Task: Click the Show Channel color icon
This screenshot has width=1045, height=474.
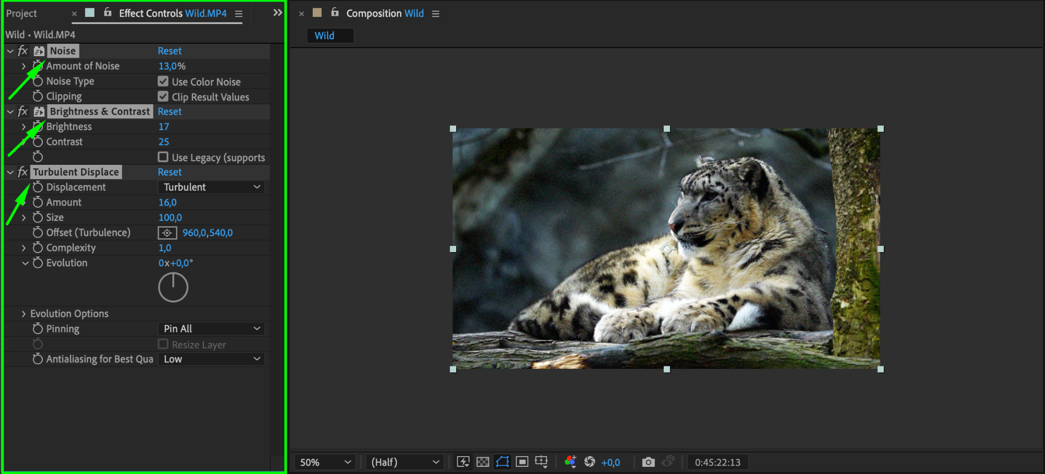Action: (570, 462)
